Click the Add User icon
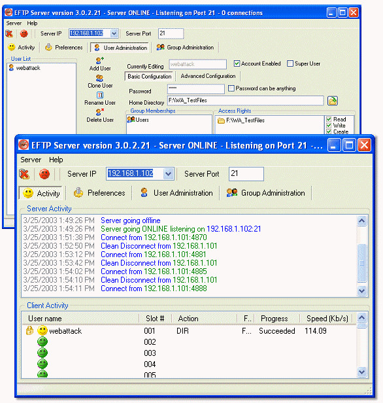This screenshot has height=403, width=383. pos(99,61)
